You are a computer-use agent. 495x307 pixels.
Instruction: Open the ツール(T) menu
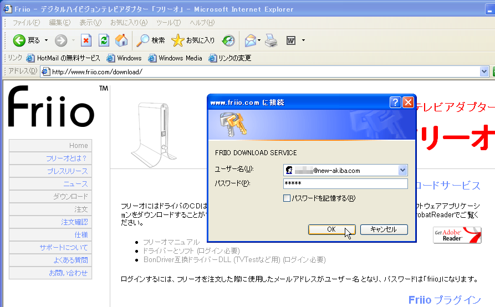169,23
